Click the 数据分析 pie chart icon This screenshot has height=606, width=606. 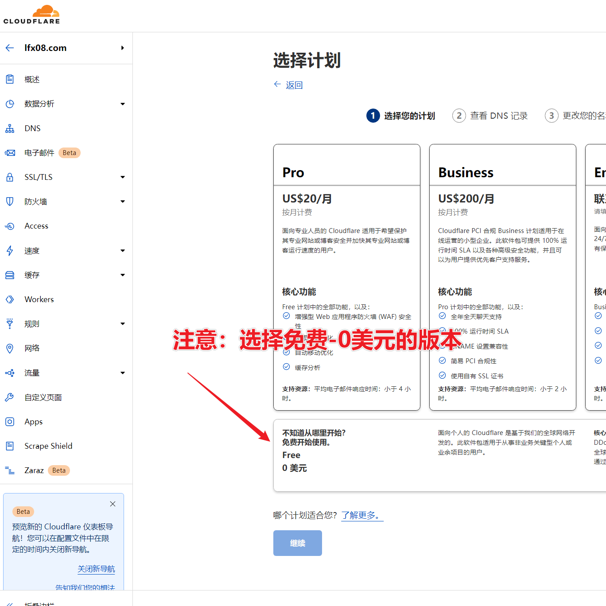(x=10, y=104)
